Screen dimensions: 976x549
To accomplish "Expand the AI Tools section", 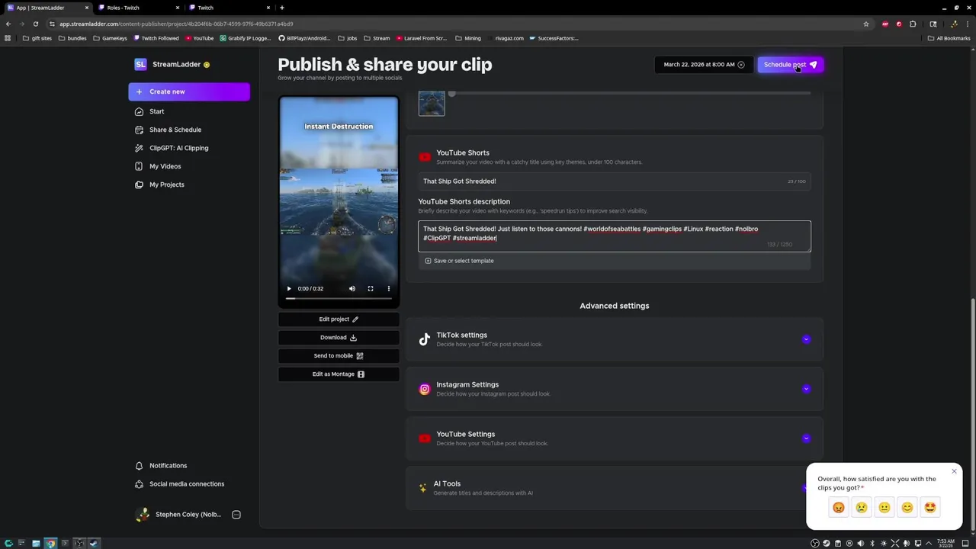I will [614, 488].
